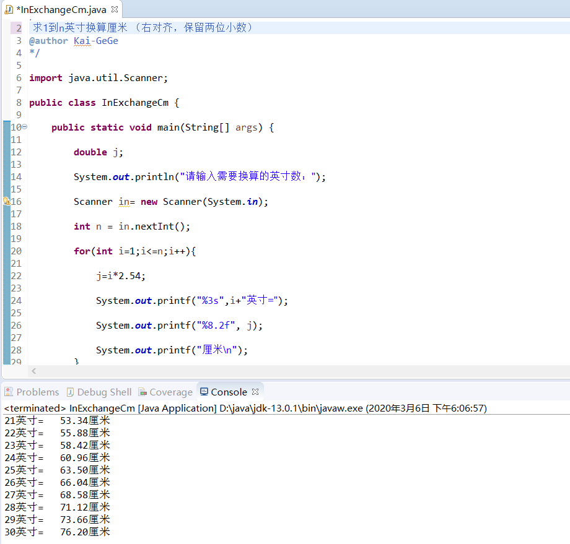
Task: Close the InExchangeCm.java editor tab
Action: pos(114,9)
